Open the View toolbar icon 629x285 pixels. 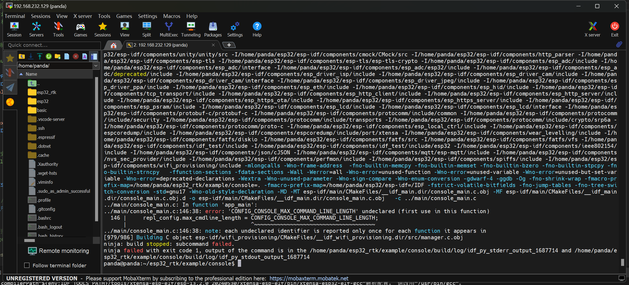click(x=124, y=29)
